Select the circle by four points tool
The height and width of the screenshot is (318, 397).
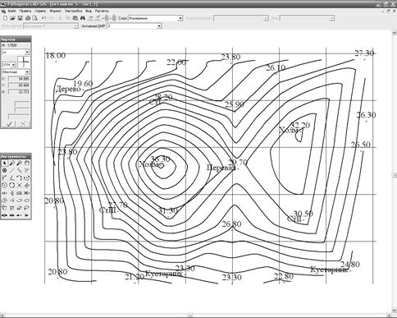12,185
